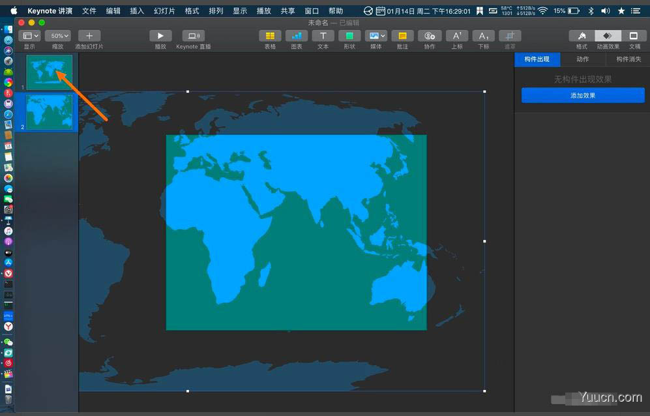Open the 显示 menu in menu bar
Screen dimensions: 650x416
(240, 11)
